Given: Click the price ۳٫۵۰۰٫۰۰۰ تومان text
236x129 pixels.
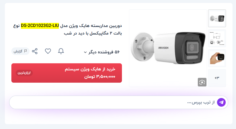Looking at the screenshot, I should [100, 77].
